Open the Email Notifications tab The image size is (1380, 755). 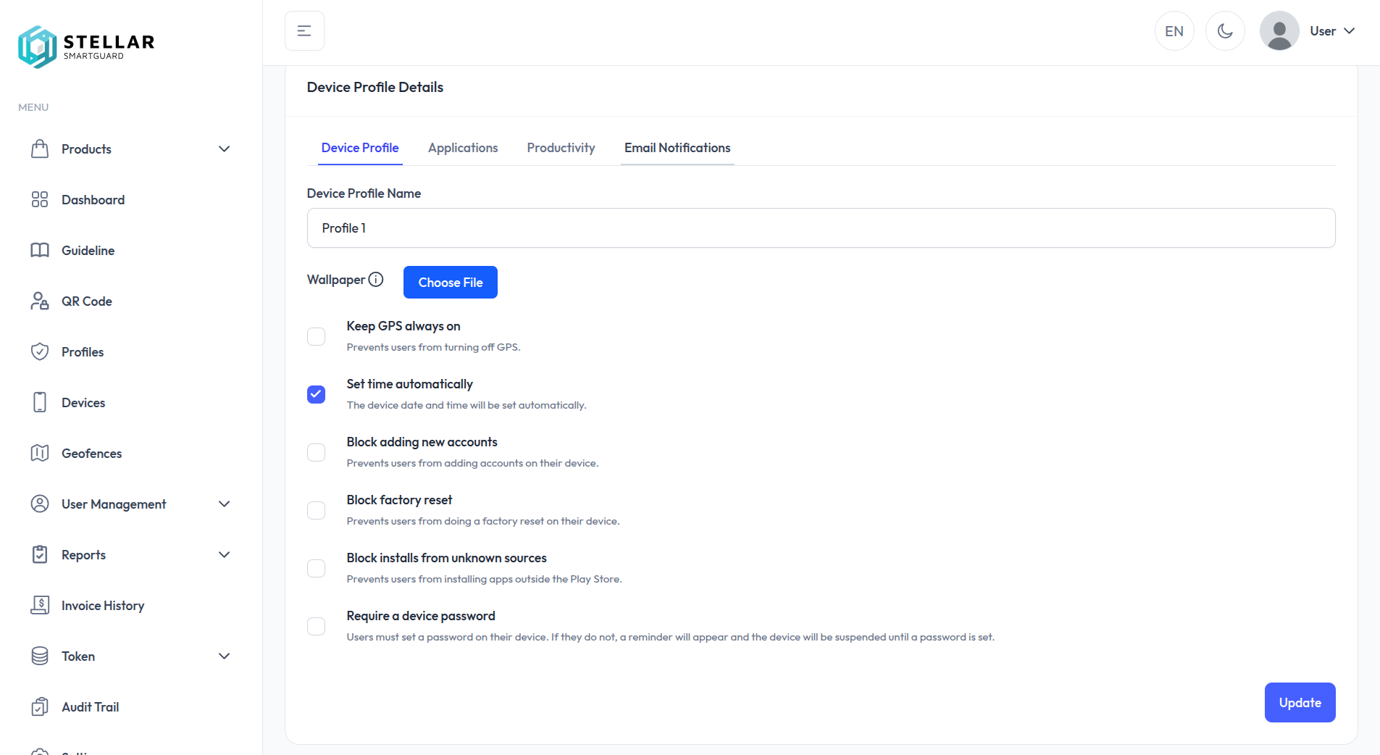coord(677,148)
